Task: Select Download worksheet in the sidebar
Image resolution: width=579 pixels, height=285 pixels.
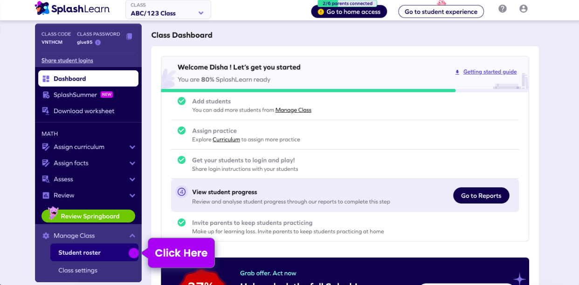Action: click(84, 111)
